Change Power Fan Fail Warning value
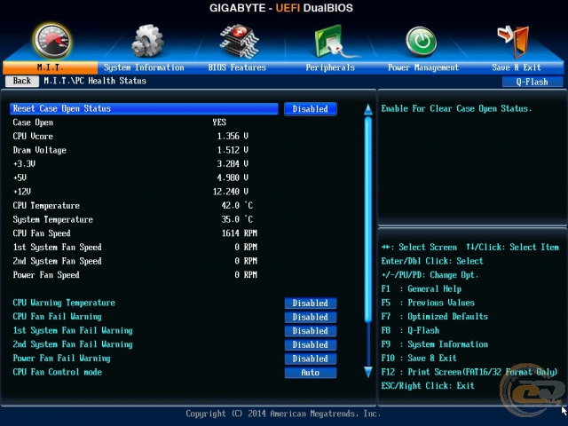The image size is (568, 426). (x=311, y=359)
